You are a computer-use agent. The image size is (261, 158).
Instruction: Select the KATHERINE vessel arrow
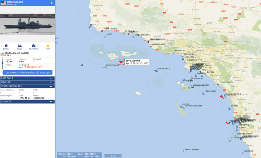243,153
